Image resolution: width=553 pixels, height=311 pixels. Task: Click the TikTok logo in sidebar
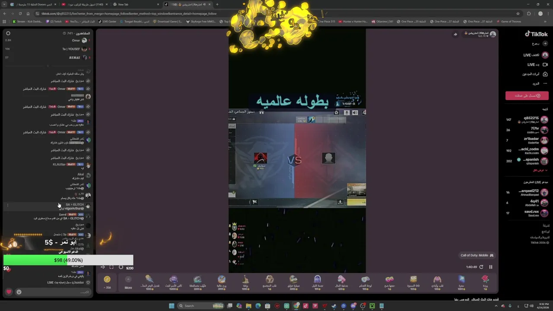[536, 34]
